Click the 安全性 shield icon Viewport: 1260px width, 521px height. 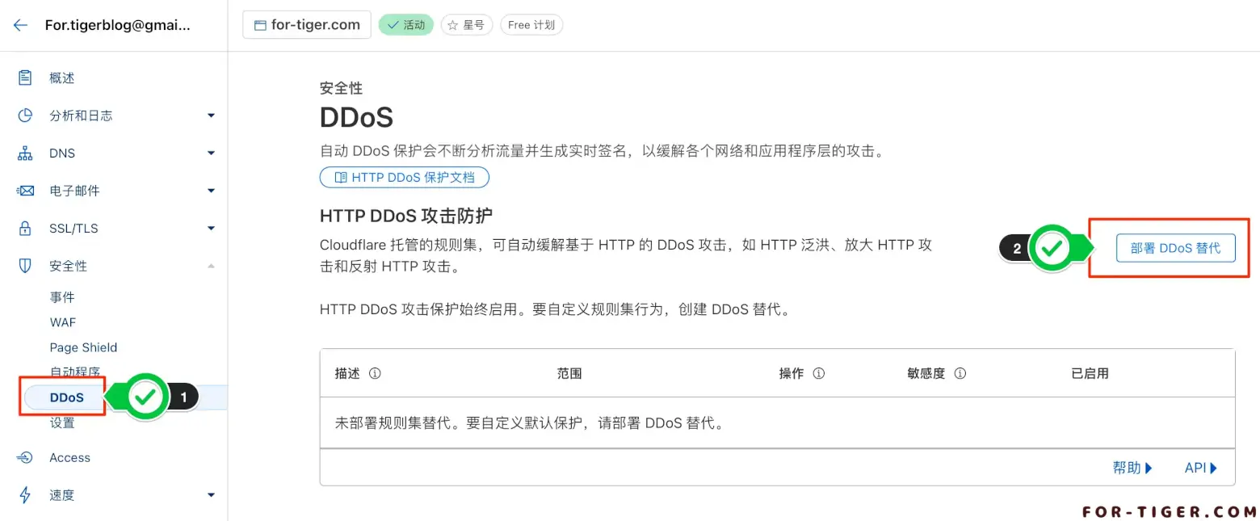[x=25, y=266]
